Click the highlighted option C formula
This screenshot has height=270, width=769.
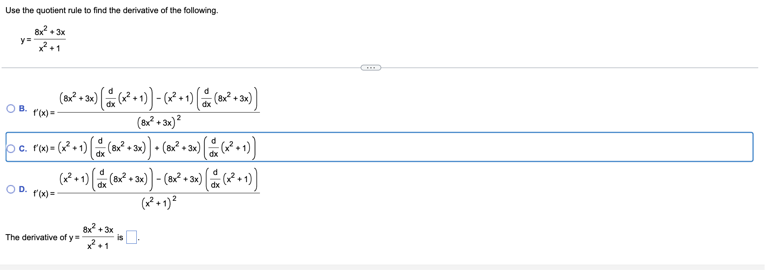click(x=144, y=148)
